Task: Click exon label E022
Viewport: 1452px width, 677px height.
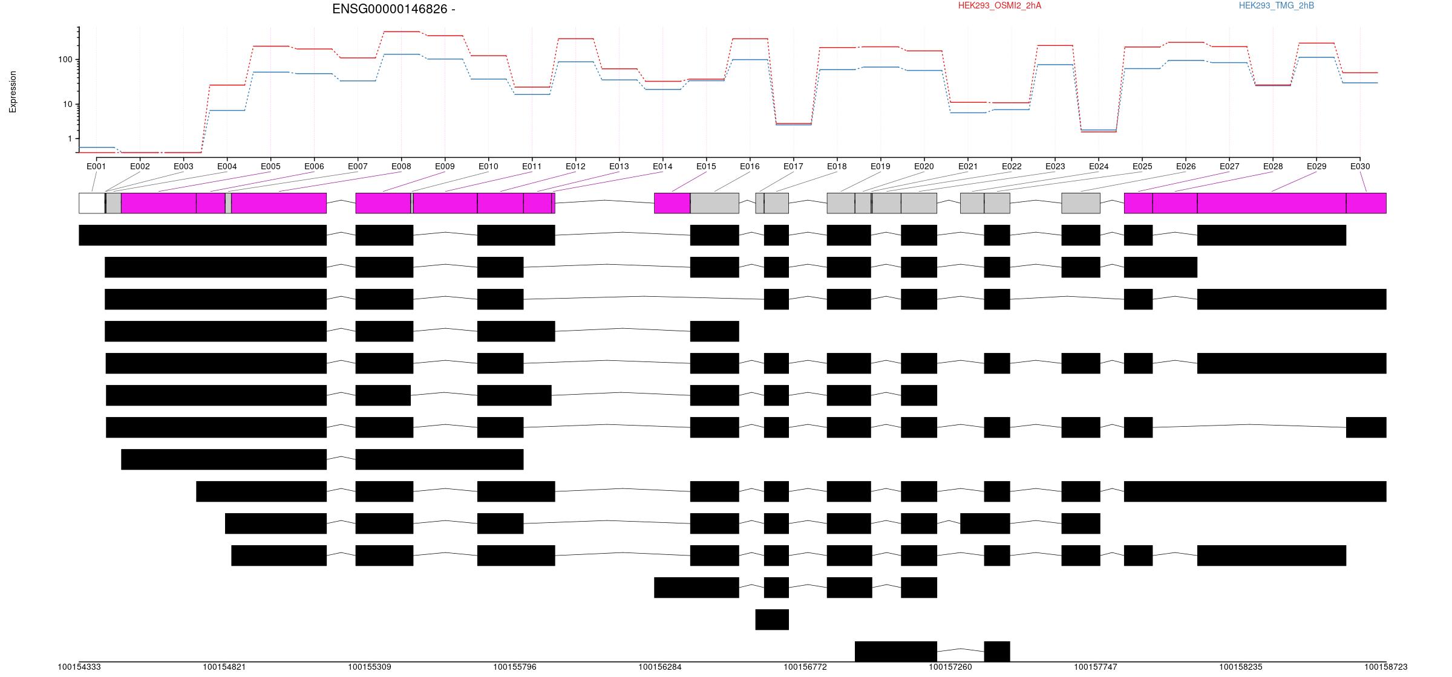Action: 1012,166
